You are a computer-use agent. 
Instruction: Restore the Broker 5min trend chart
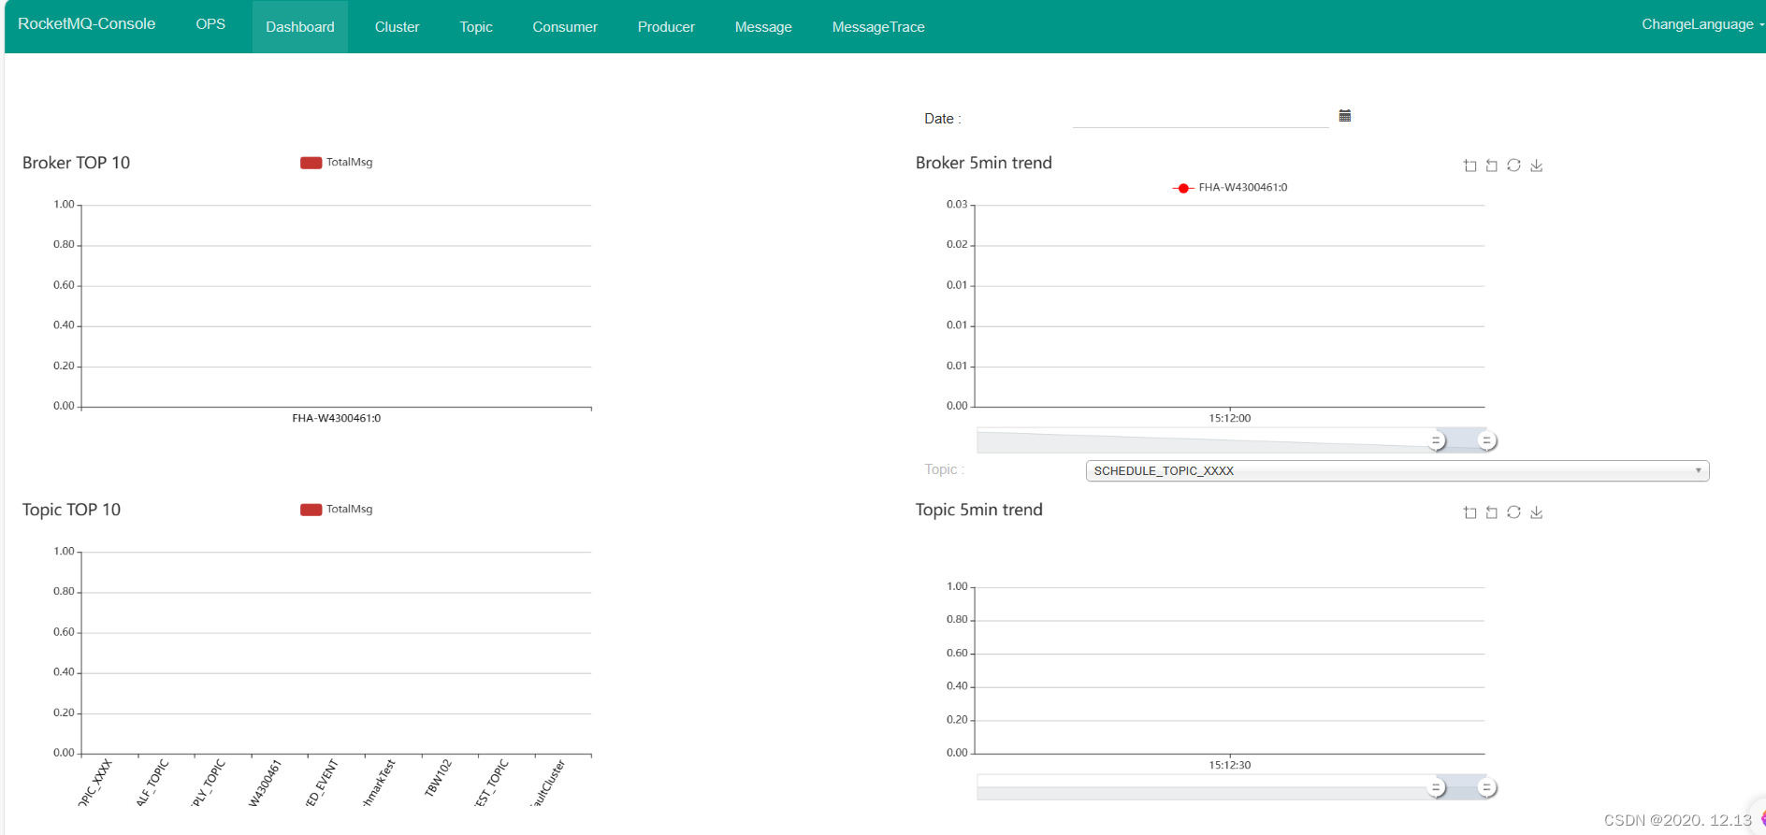[x=1513, y=166]
